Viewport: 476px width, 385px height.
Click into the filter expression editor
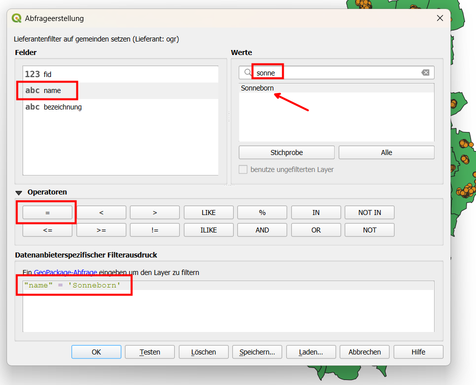point(228,306)
